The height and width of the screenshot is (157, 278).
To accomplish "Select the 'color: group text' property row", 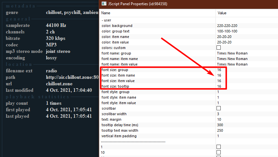I will (116, 31).
